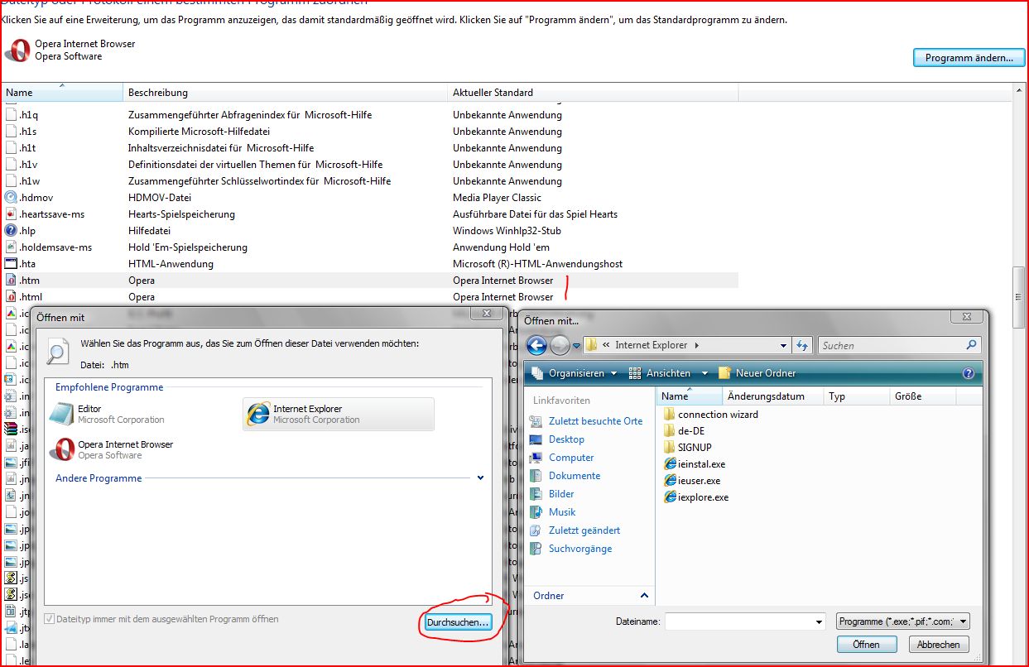Select the .htm Opera file icon
Screen dimensions: 1029x667
(11, 281)
